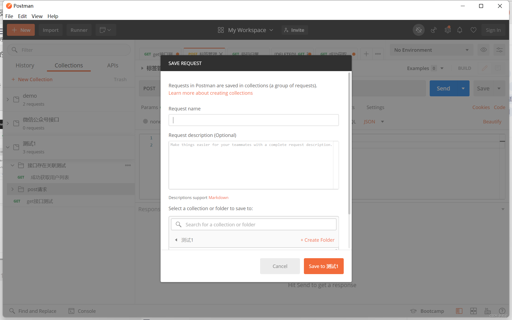512x320 pixels.
Task: Open manage environments sliders icon
Action: (499, 50)
